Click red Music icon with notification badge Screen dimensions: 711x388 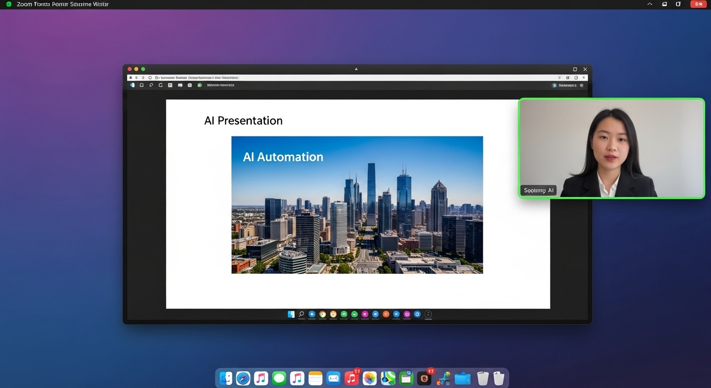[x=351, y=378]
